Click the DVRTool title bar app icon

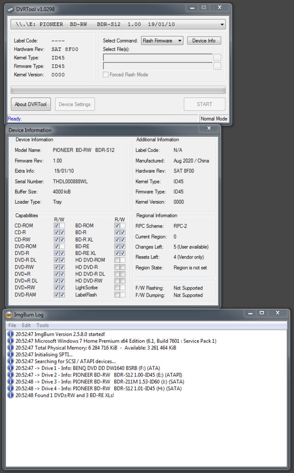(11, 9)
